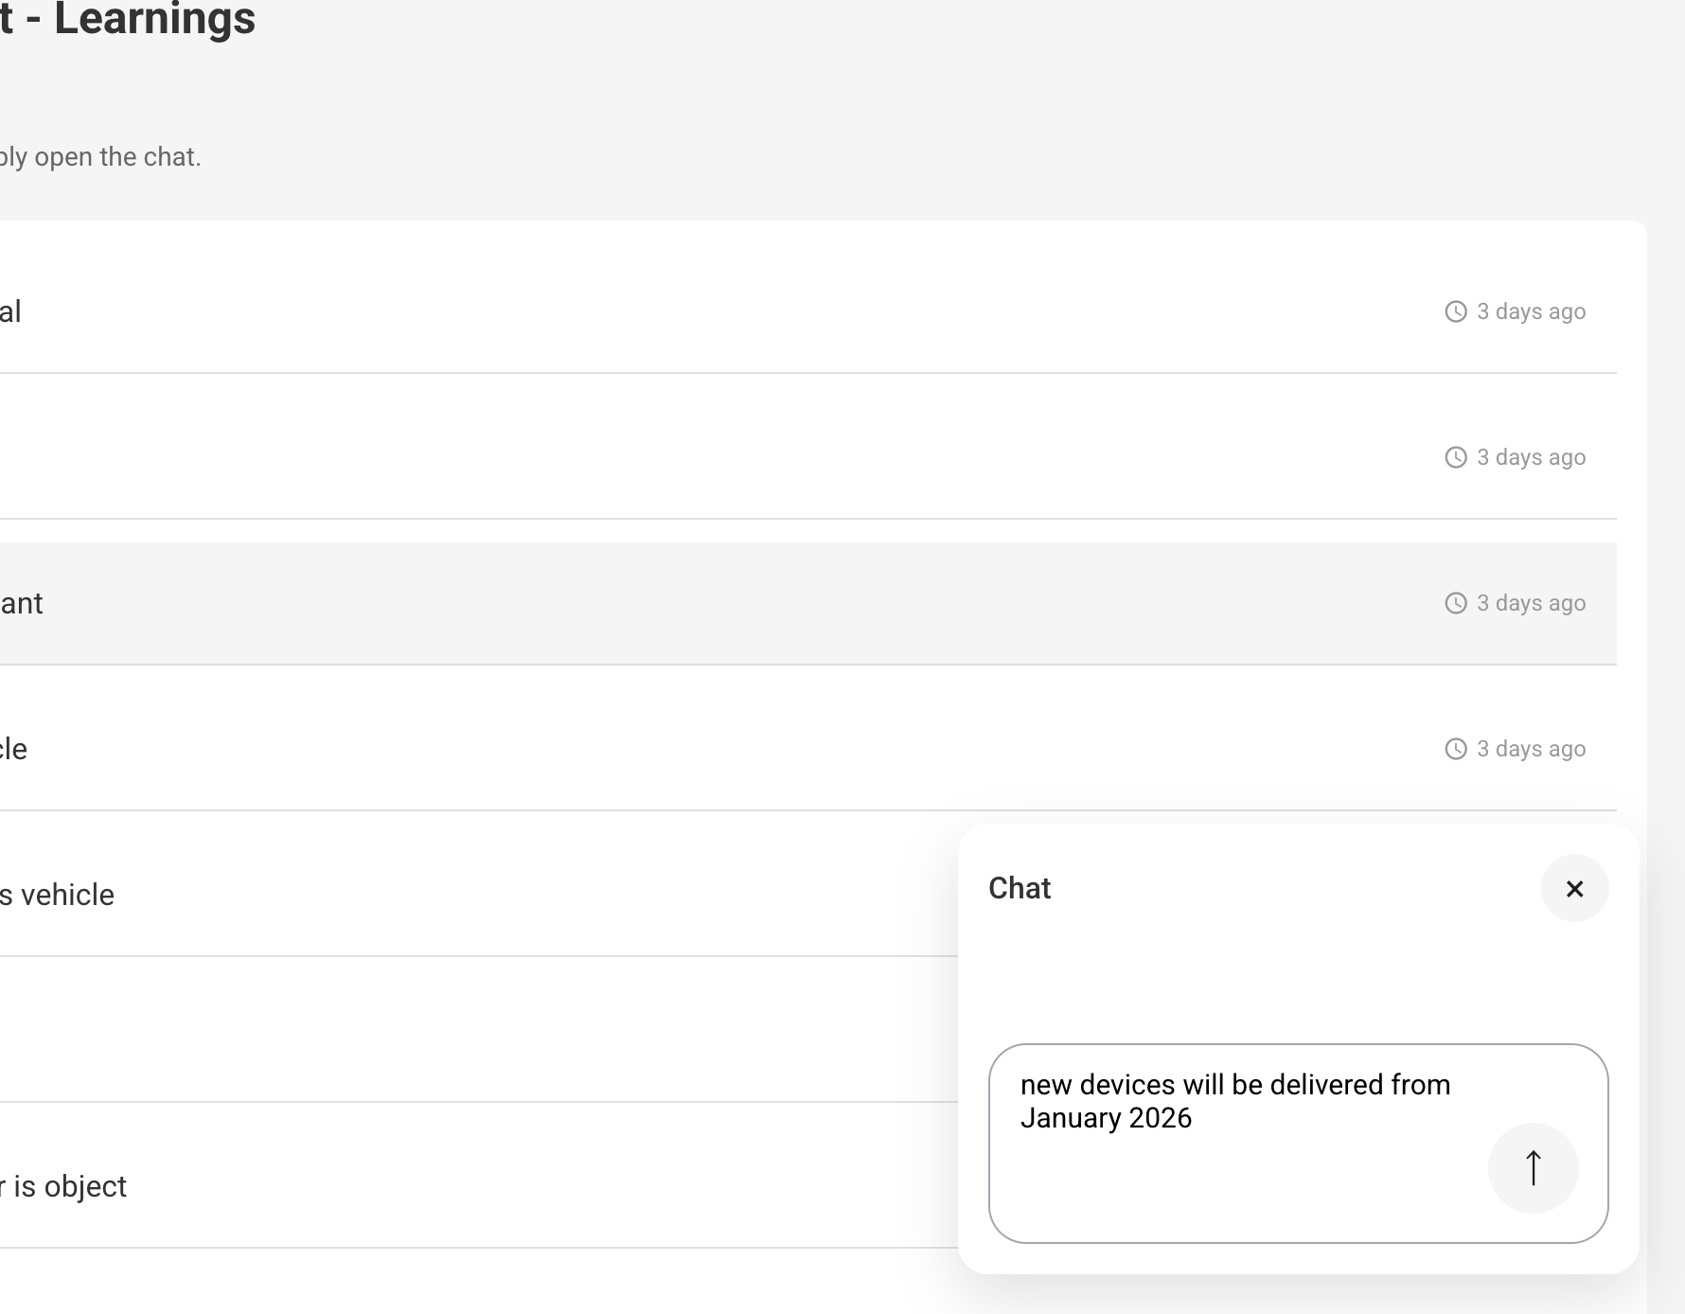Viewport: 1685px width, 1314px height.
Task: Click the clock icon on the second list entry
Action: tap(1455, 456)
